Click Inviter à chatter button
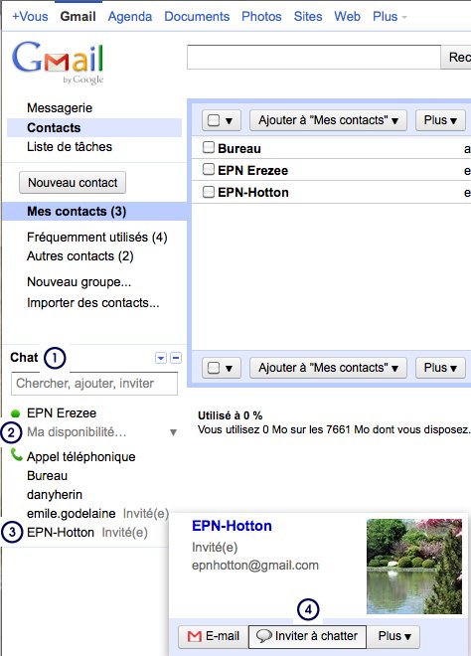The height and width of the screenshot is (656, 471). pyautogui.click(x=307, y=636)
